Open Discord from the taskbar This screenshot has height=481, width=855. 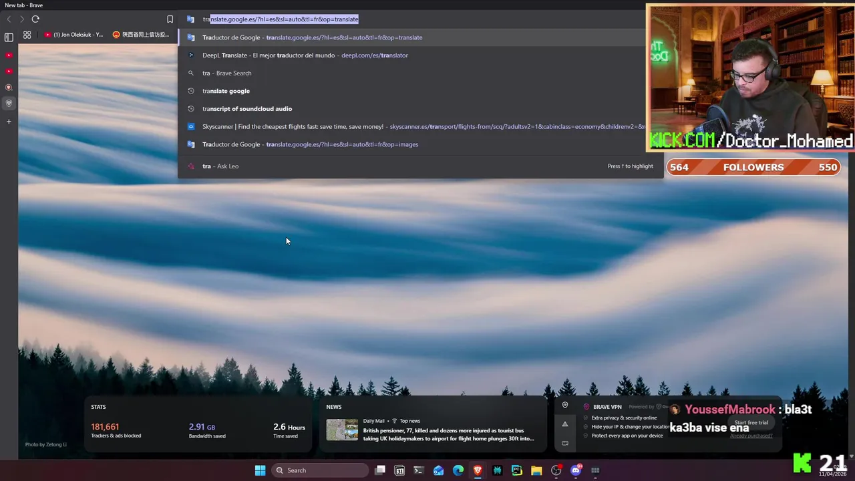pyautogui.click(x=576, y=470)
